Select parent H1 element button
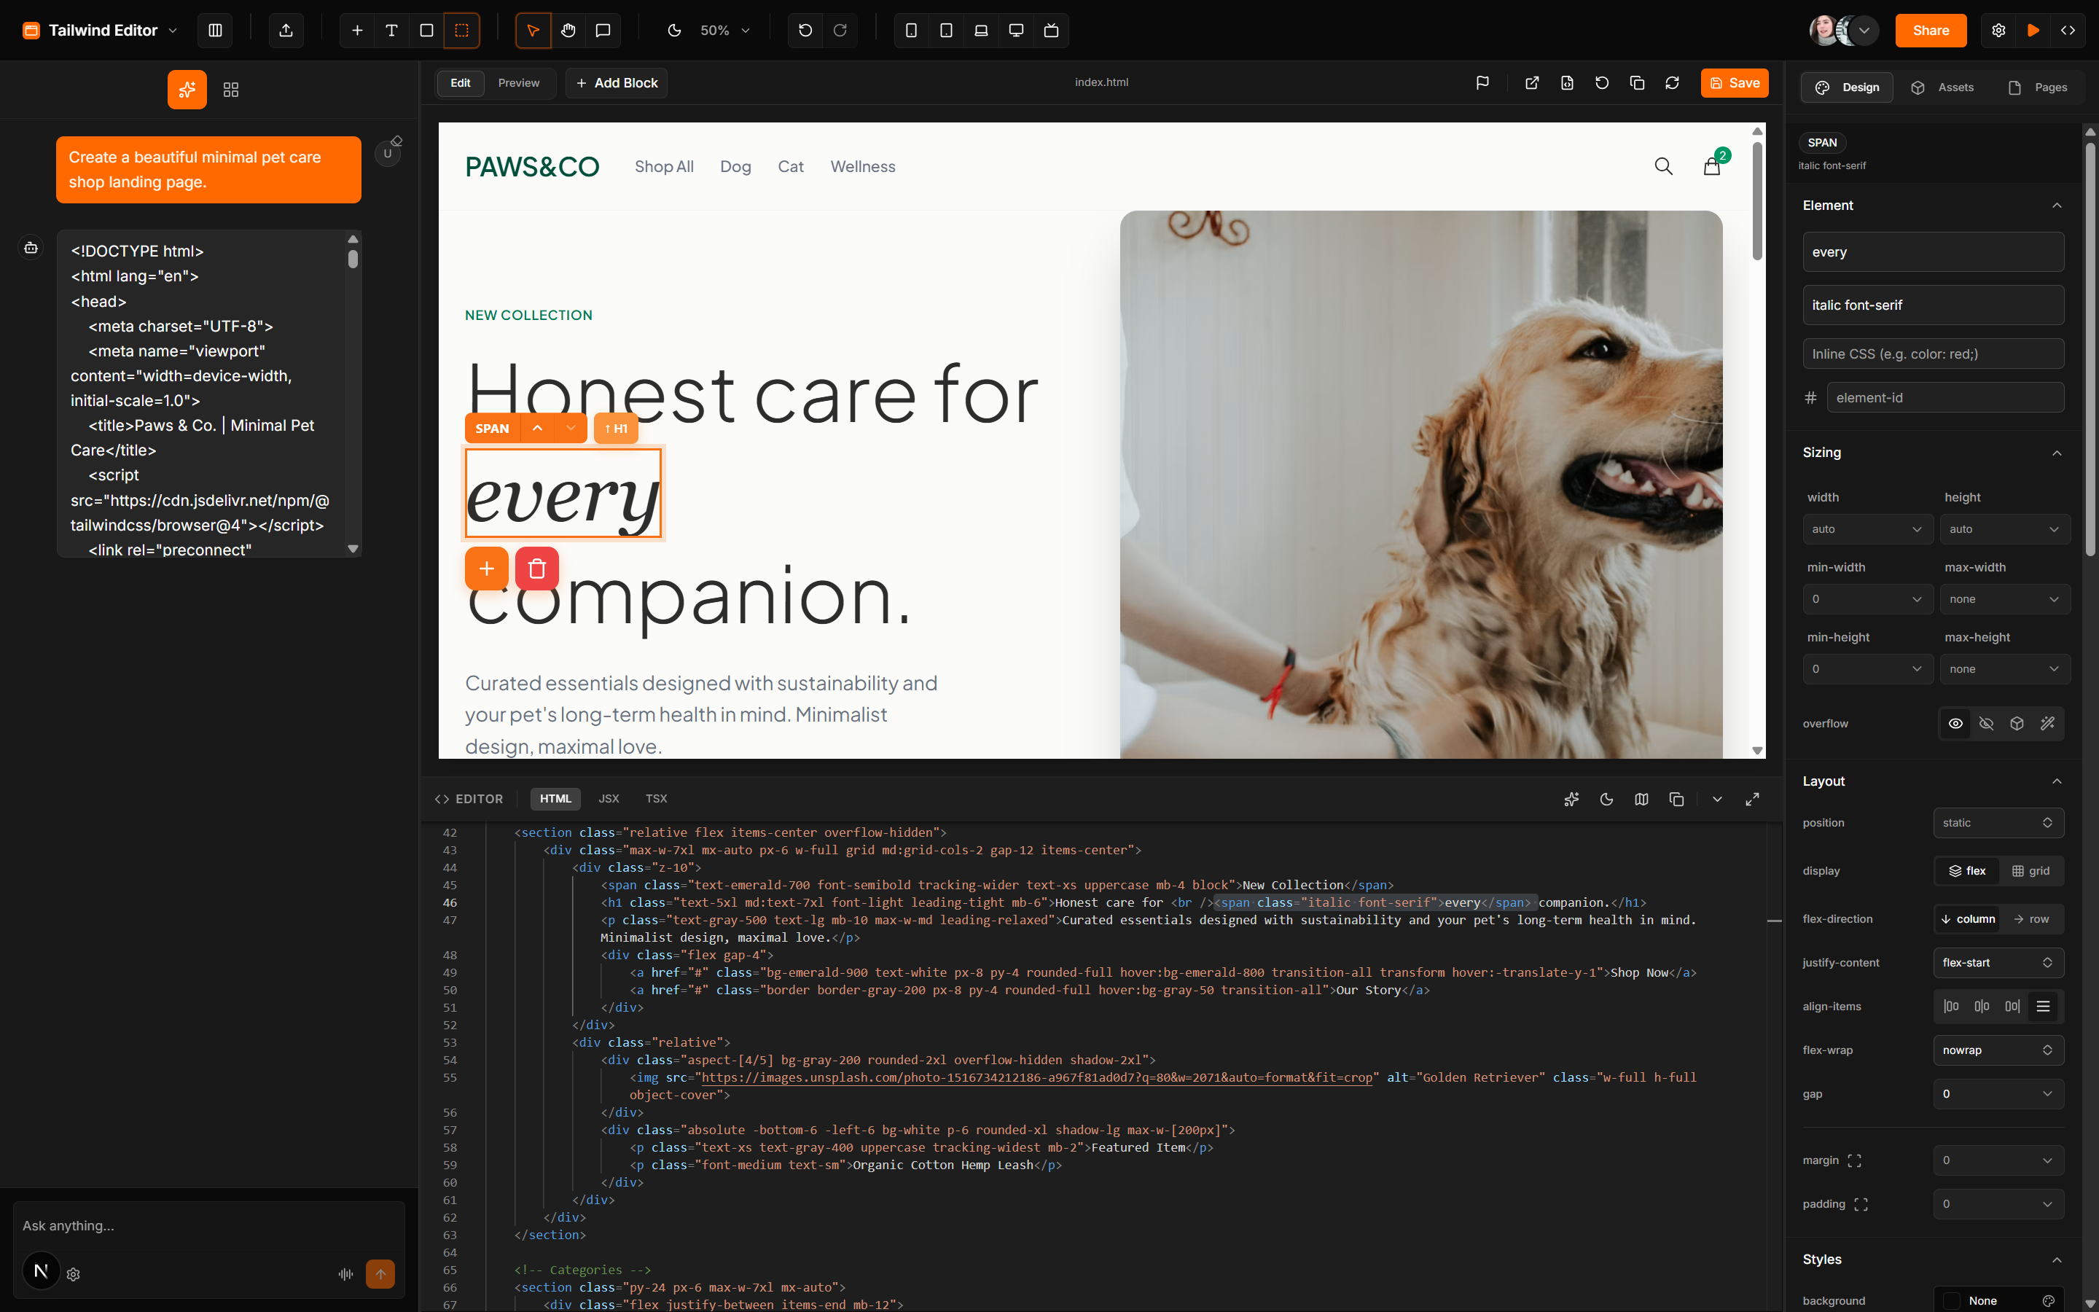Screen dimensions: 2099x1312 616,429
